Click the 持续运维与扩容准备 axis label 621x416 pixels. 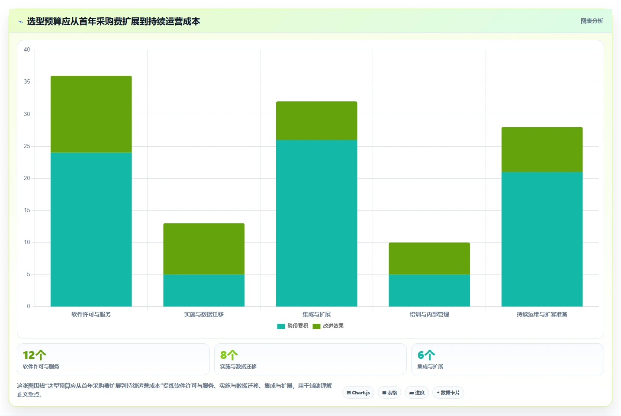pos(542,314)
